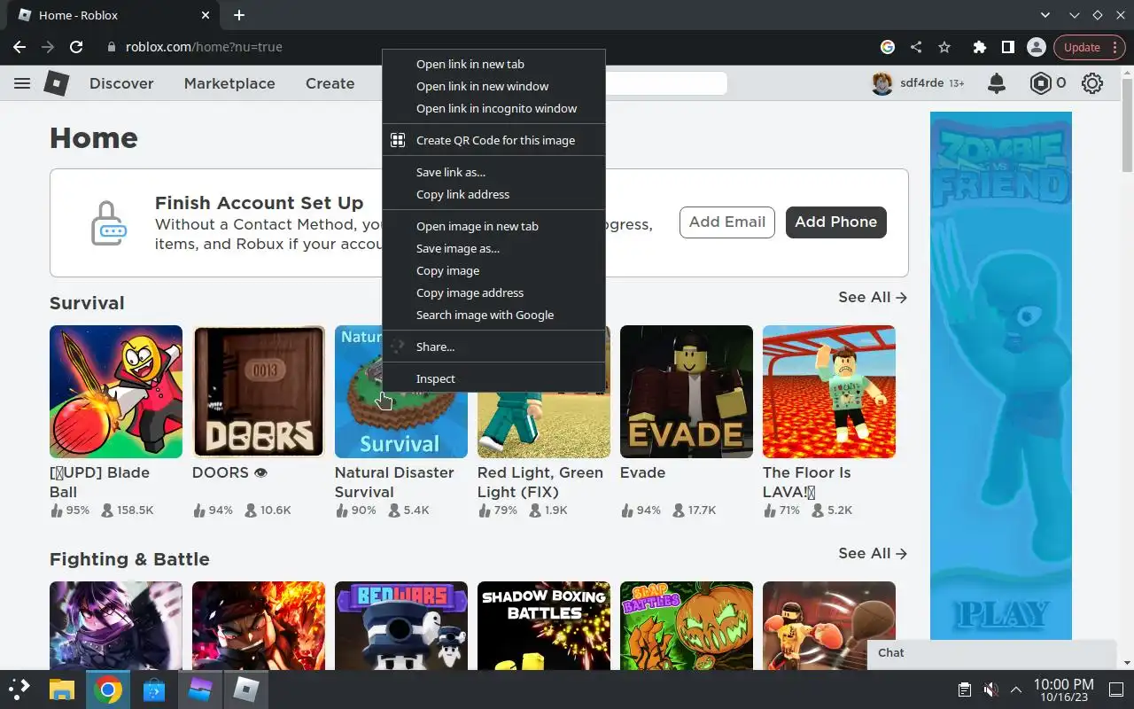This screenshot has height=709, width=1134.
Task: Click See All for Fighting & Battle section
Action: click(x=873, y=553)
